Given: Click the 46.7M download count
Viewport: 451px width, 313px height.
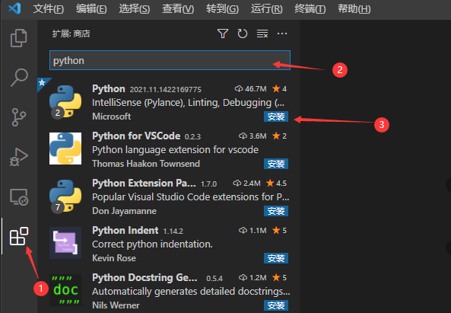Looking at the screenshot, I should click(x=250, y=88).
